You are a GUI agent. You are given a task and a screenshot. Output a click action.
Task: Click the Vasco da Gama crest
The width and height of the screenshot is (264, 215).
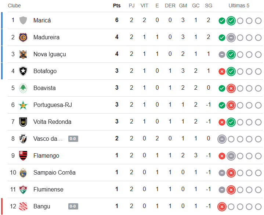click(x=23, y=139)
